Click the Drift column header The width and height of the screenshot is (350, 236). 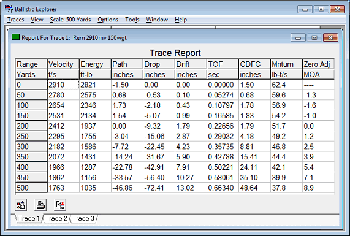pyautogui.click(x=191, y=64)
